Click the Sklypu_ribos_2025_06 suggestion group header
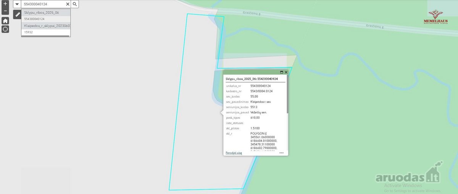 [46, 13]
